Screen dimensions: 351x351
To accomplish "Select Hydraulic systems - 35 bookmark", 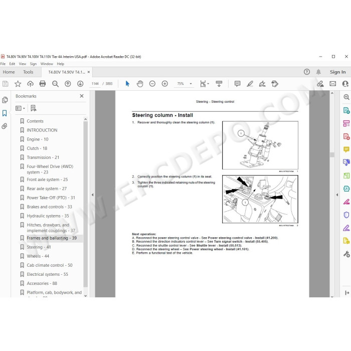I will pos(48,216).
